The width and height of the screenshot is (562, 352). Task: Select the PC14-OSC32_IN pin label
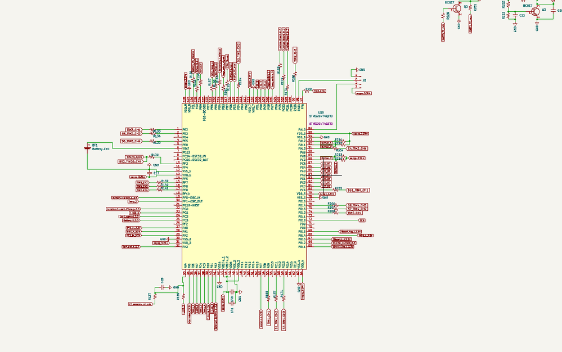click(x=194, y=156)
